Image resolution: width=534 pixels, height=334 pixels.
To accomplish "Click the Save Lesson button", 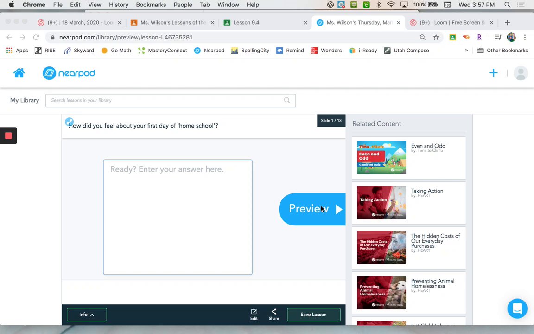I will [x=314, y=315].
